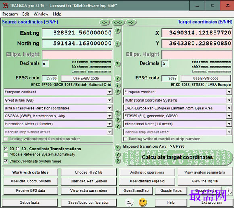
Task: Click the left arrow copy-coordinates button
Action: pos(105,22)
